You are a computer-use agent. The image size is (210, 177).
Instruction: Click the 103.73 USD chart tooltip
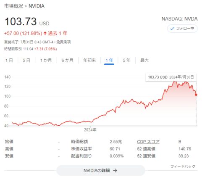(x=171, y=77)
